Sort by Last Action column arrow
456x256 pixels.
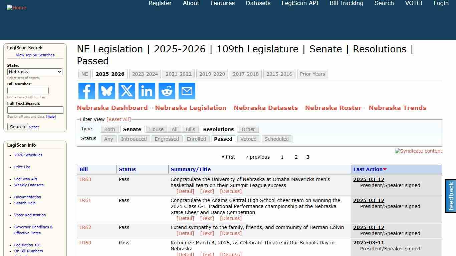pos(385,169)
